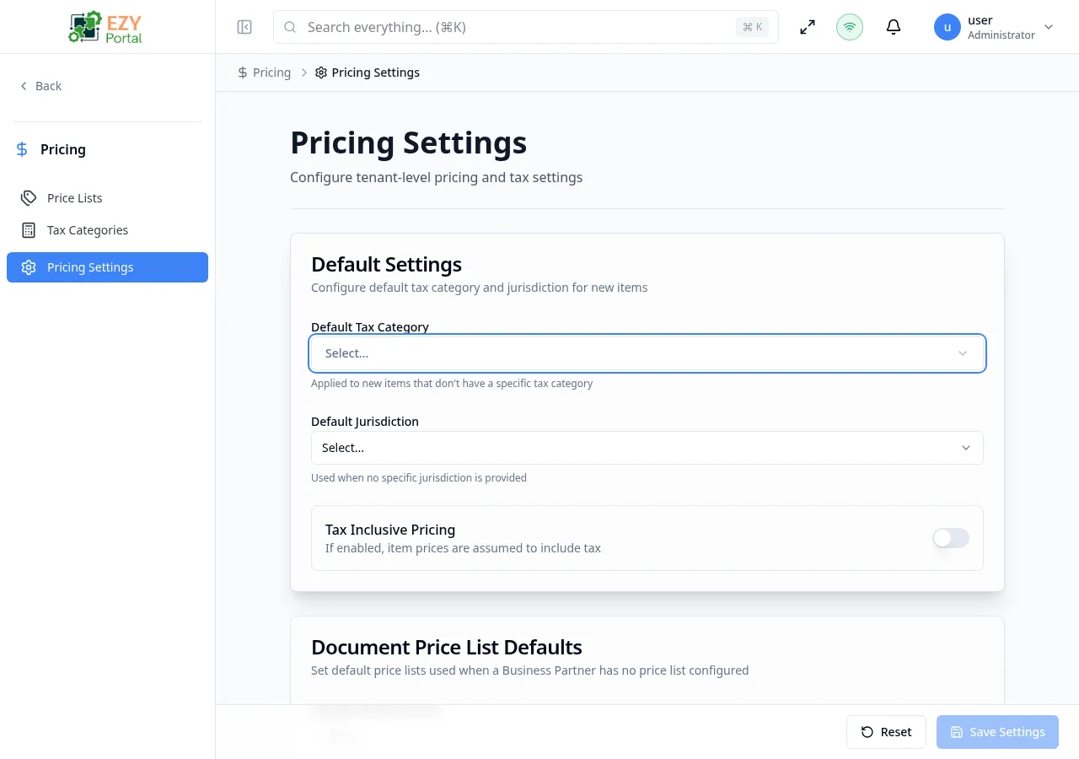
Task: Click the sidebar collapse icon
Action: pyautogui.click(x=244, y=26)
